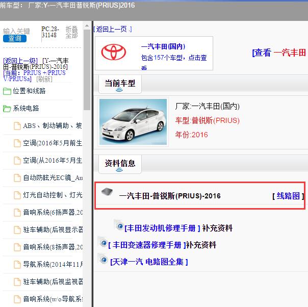The height and width of the screenshot is (307, 308).
Task: Click the sidebar scroll up arrow
Action: (87, 25)
